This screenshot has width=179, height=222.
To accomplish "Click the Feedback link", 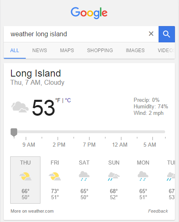I will pyautogui.click(x=158, y=211).
